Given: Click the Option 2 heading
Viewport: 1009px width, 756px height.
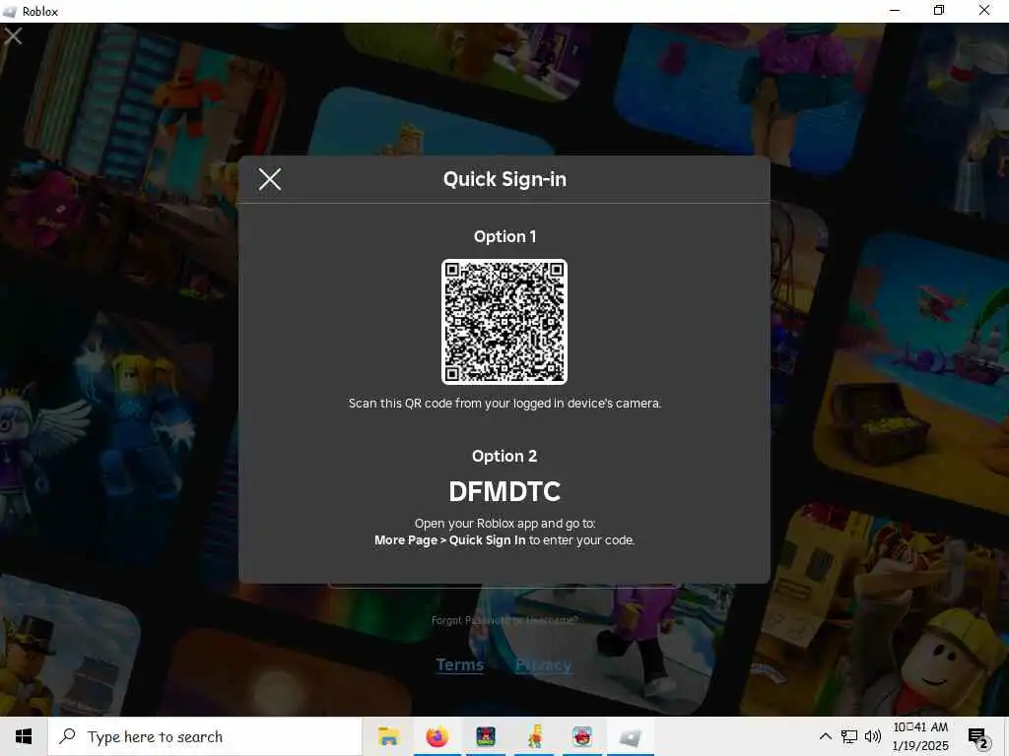Looking at the screenshot, I should tap(504, 457).
